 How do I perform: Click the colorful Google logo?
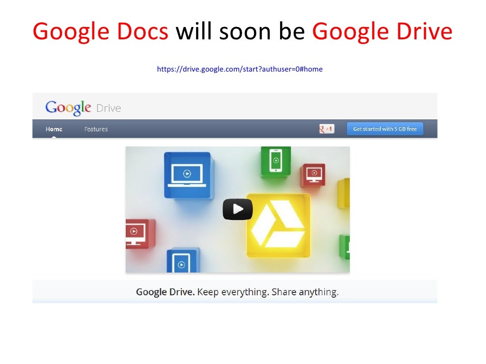click(x=68, y=108)
